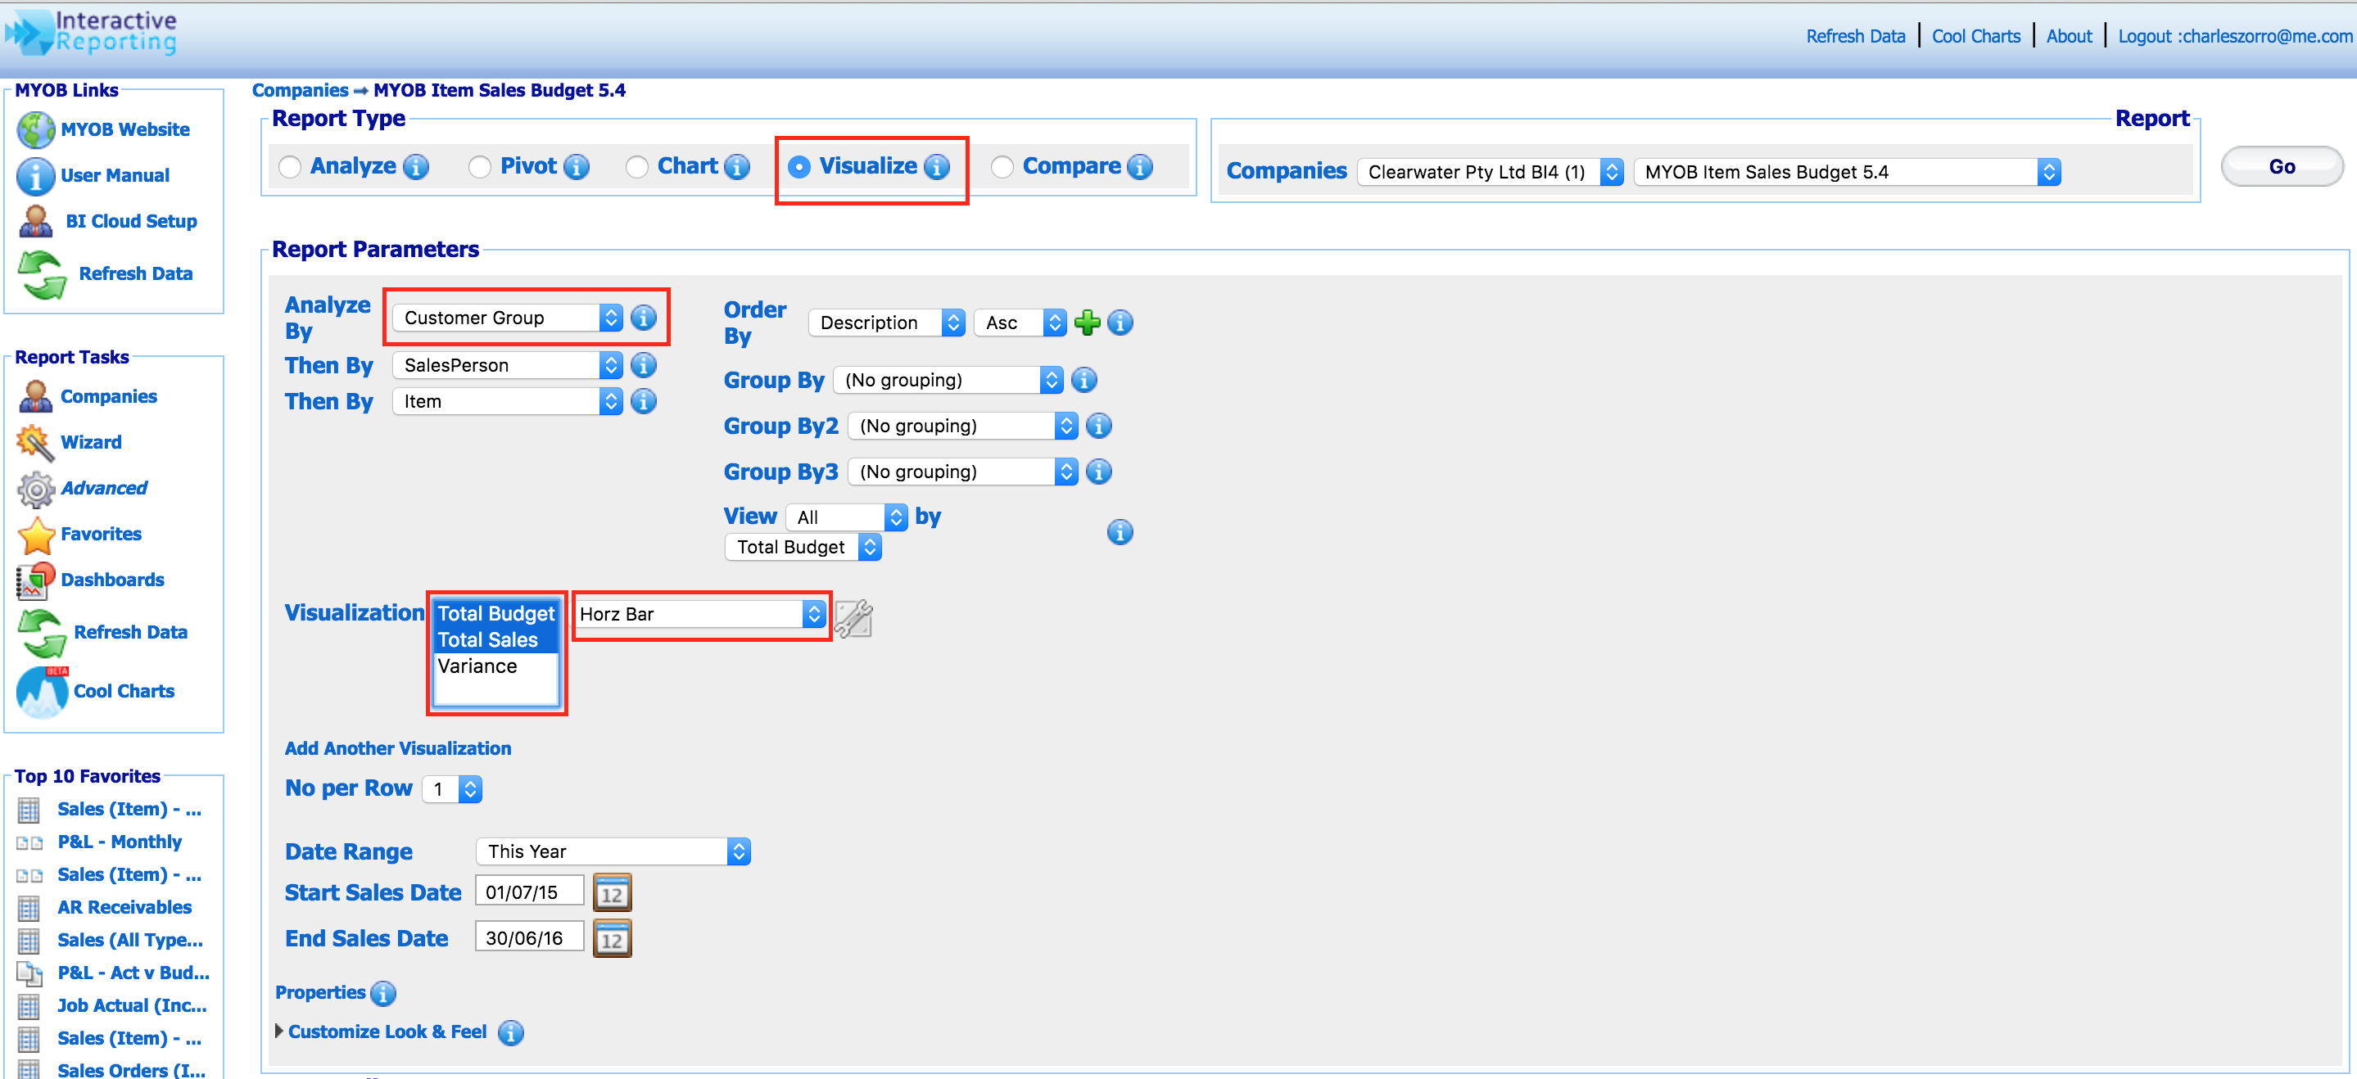
Task: Show info for the Compare report type
Action: click(x=1140, y=166)
